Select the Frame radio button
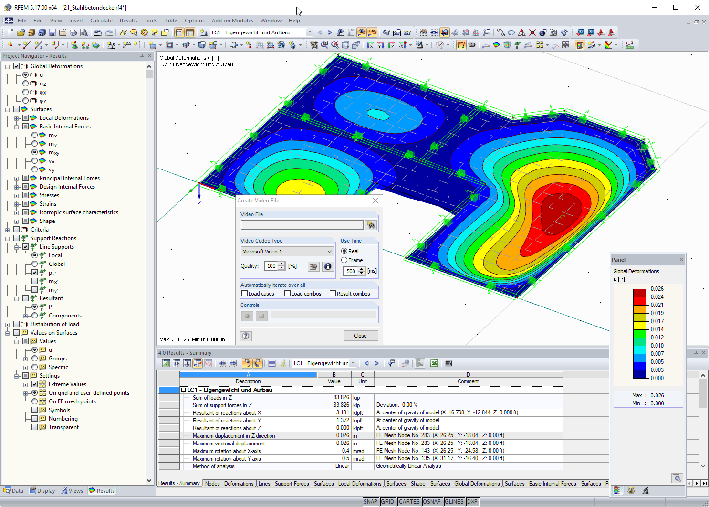 344,260
